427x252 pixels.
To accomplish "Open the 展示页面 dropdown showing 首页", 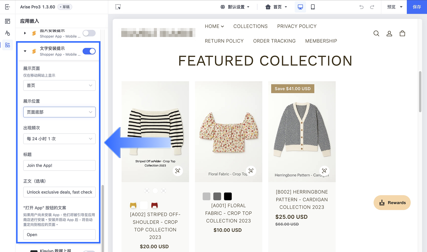I will pyautogui.click(x=59, y=86).
